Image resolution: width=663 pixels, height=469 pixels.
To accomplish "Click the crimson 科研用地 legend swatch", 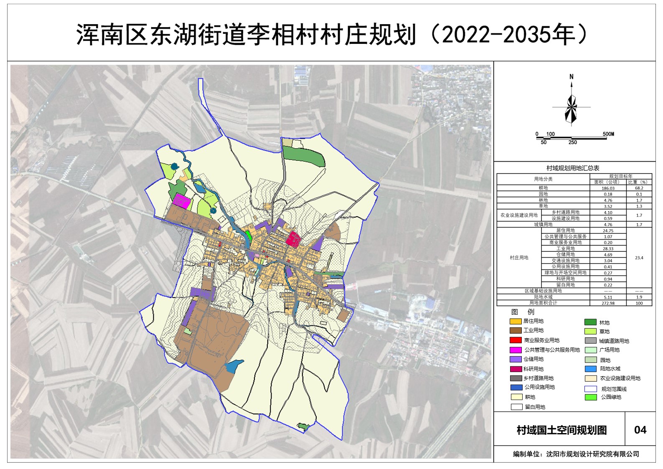I will (x=516, y=369).
